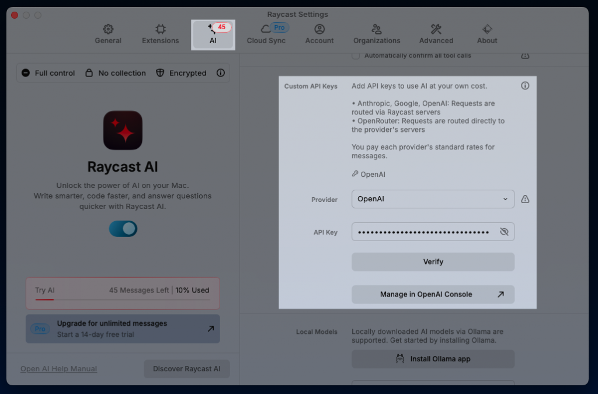Open the Cloud Sync tab
Image resolution: width=598 pixels, height=394 pixels.
click(266, 34)
